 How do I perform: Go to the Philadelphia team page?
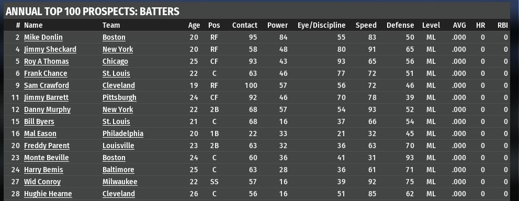[x=123, y=134]
